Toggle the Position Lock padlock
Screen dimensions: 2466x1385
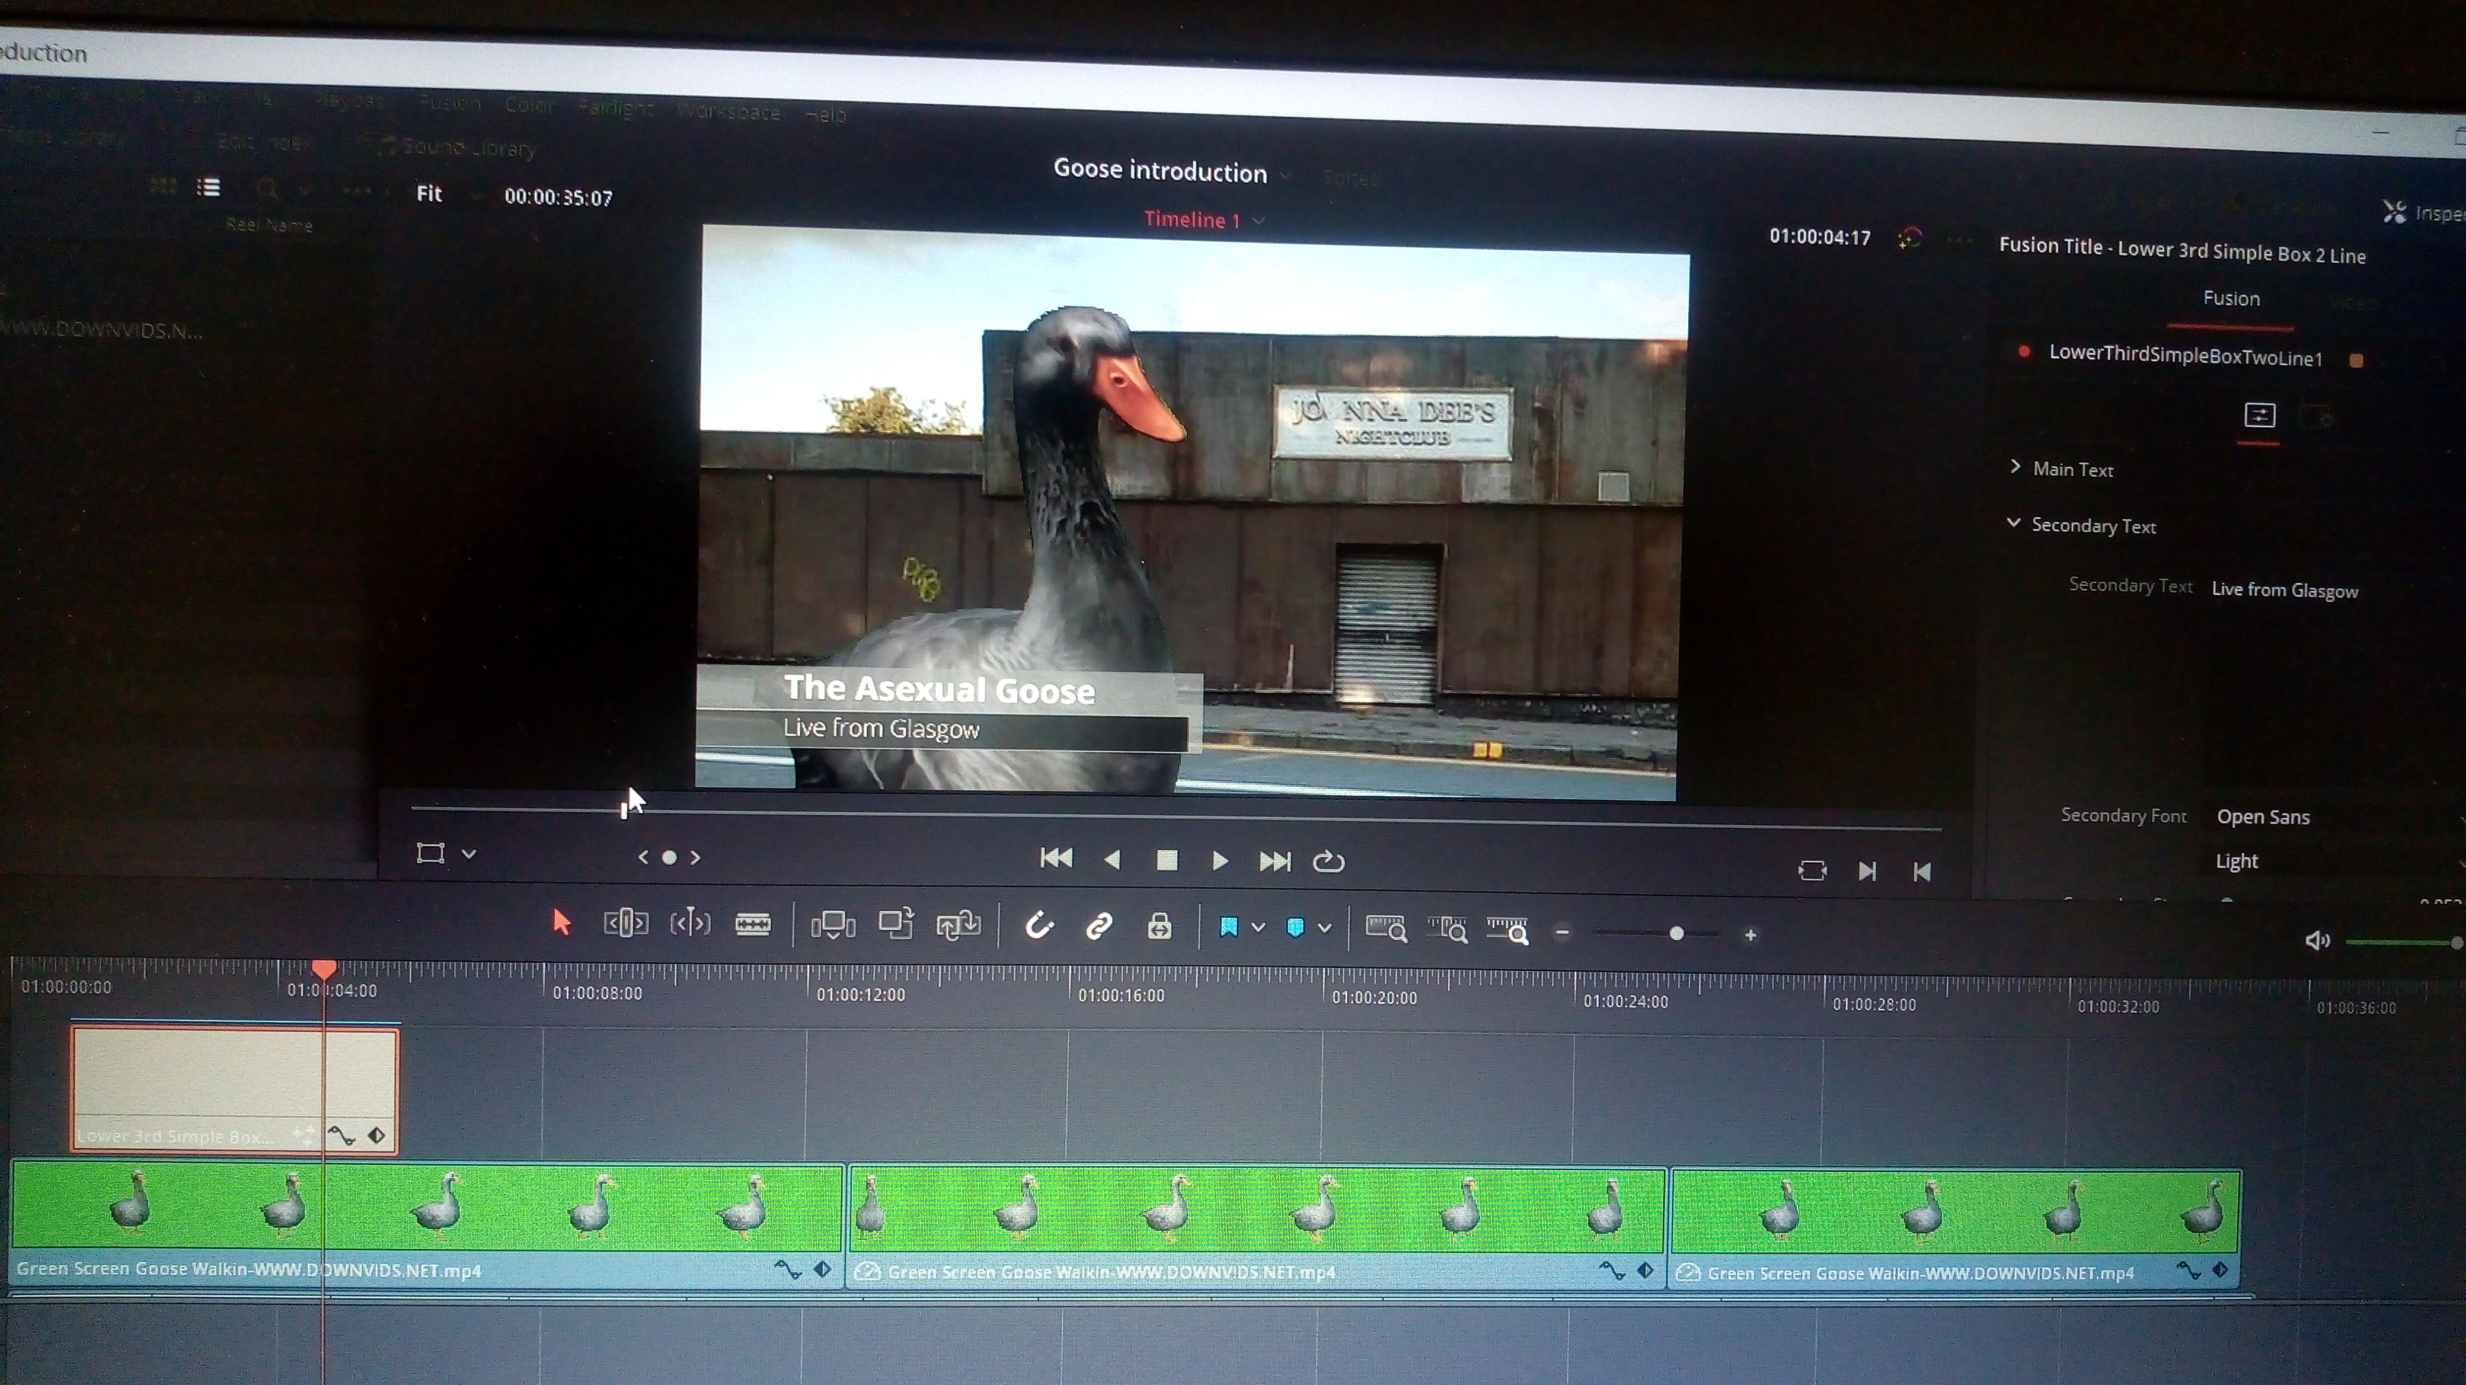click(x=1159, y=927)
